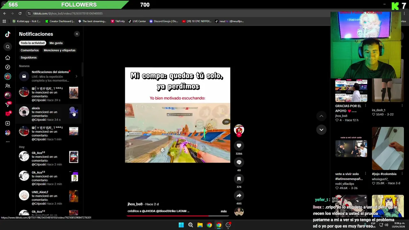This screenshot has width=409, height=230.
Task: Click the browser back arrow
Action: pyautogui.click(x=4, y=13)
